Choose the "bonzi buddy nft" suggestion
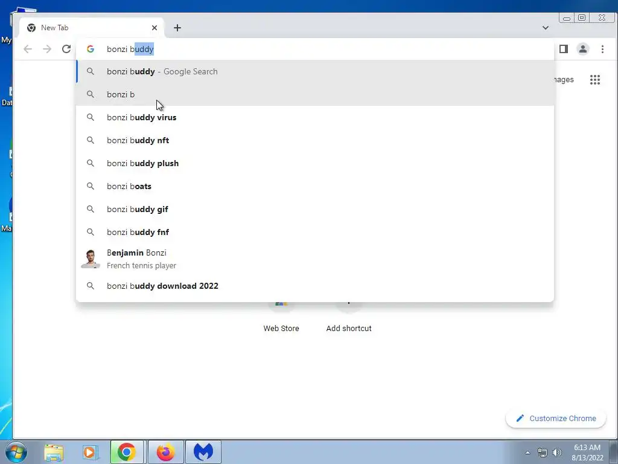This screenshot has width=618, height=464. (x=315, y=140)
